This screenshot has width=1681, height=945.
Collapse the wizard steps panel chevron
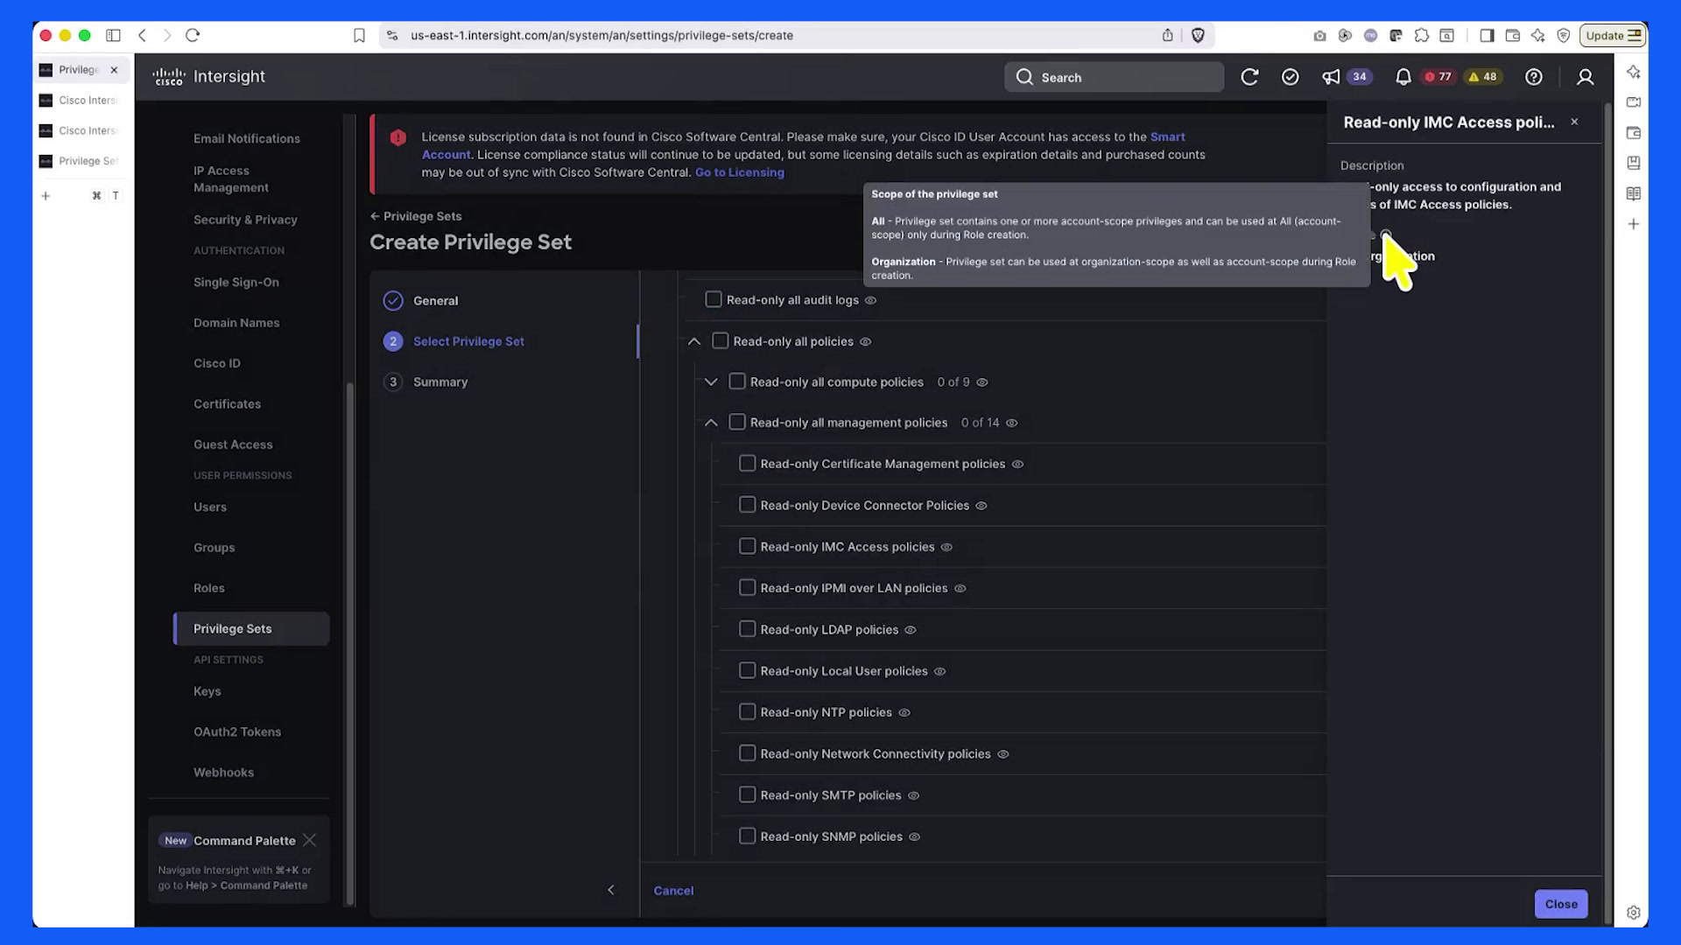coord(611,890)
